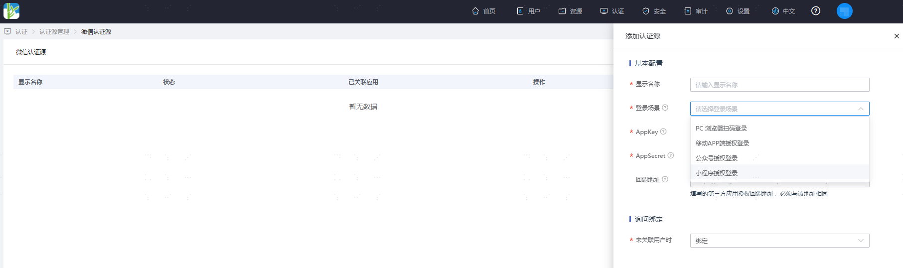Screen dimensions: 903x268
Task: Click the callback address hint text
Action: [759, 193]
